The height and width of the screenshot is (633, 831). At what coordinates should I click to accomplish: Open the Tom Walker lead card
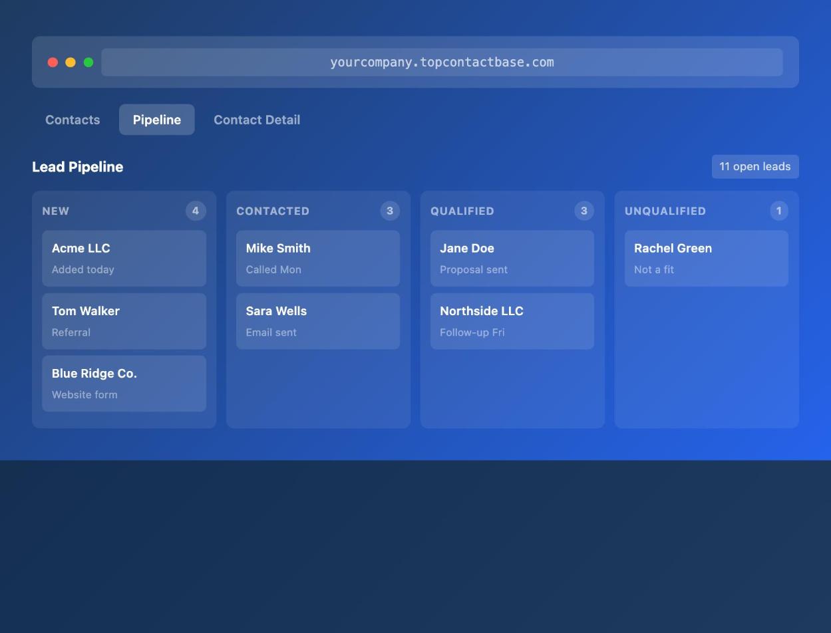click(x=124, y=321)
